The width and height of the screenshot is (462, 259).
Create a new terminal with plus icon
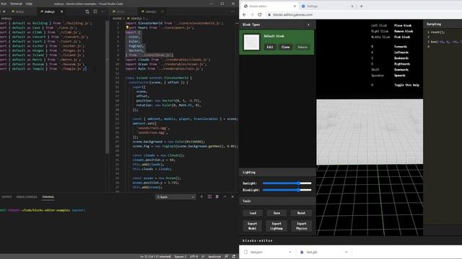coord(201,196)
